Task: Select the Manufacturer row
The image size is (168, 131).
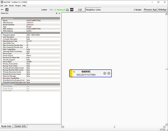Action: [31, 23]
